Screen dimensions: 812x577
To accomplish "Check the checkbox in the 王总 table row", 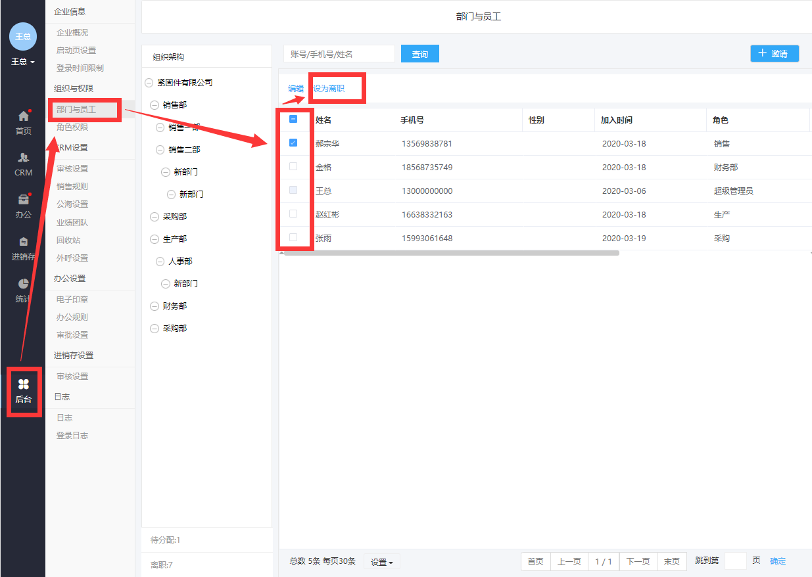I will [293, 190].
